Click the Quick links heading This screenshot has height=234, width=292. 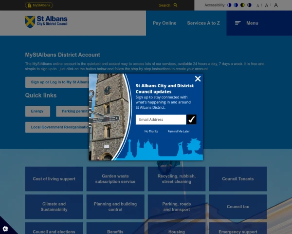pyautogui.click(x=41, y=96)
